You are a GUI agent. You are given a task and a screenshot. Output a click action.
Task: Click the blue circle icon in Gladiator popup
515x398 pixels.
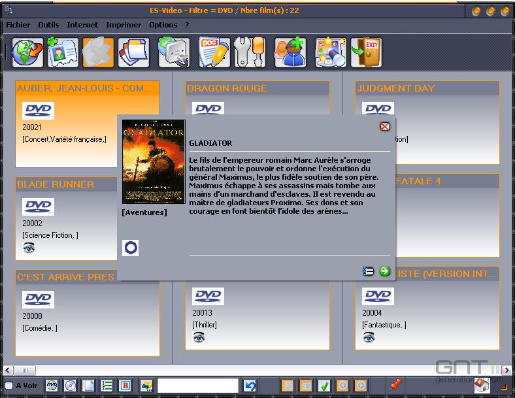click(131, 248)
